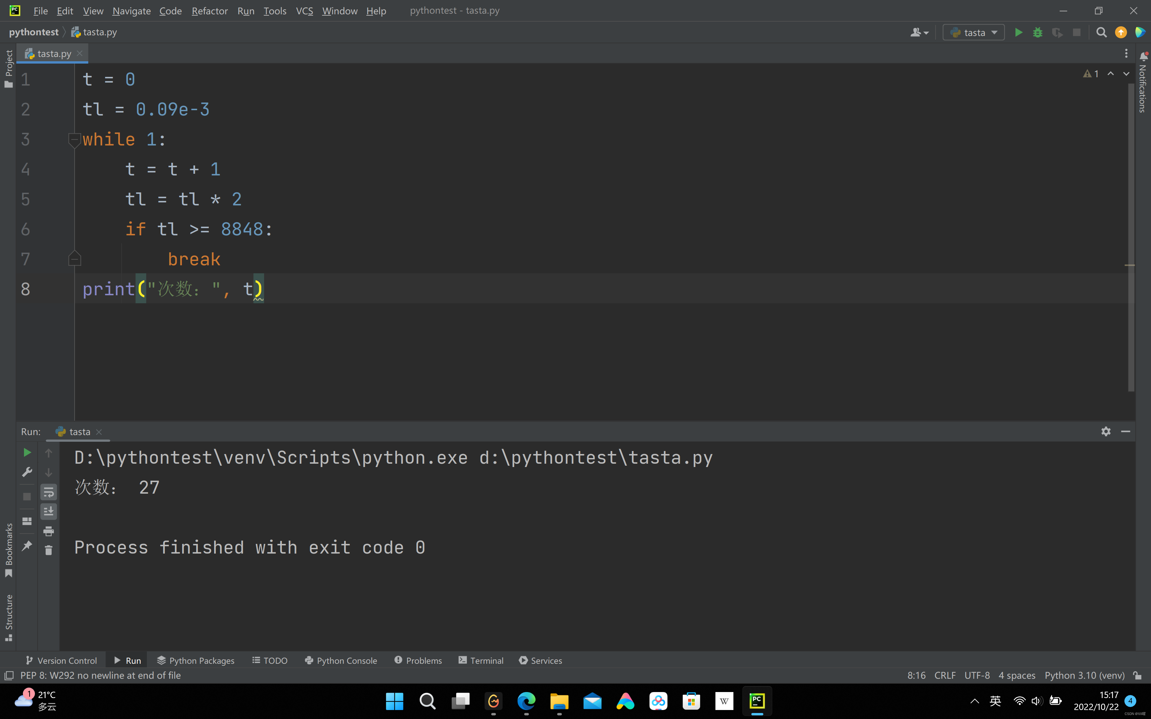Open Microsoft Edge from taskbar

tap(527, 701)
